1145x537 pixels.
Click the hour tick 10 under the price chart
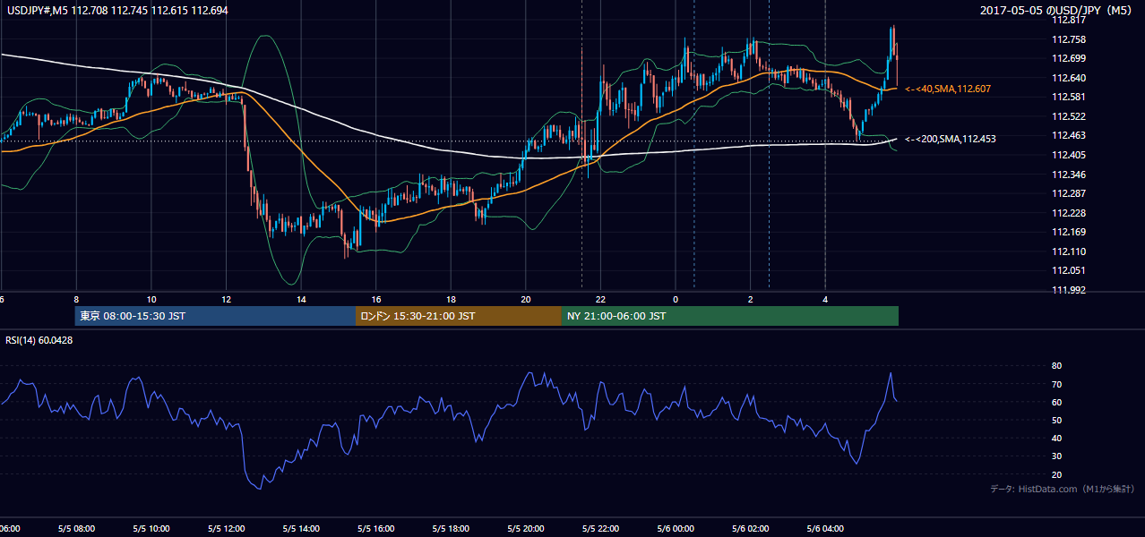[x=151, y=299]
